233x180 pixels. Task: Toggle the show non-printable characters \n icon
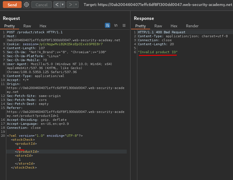(116, 25)
